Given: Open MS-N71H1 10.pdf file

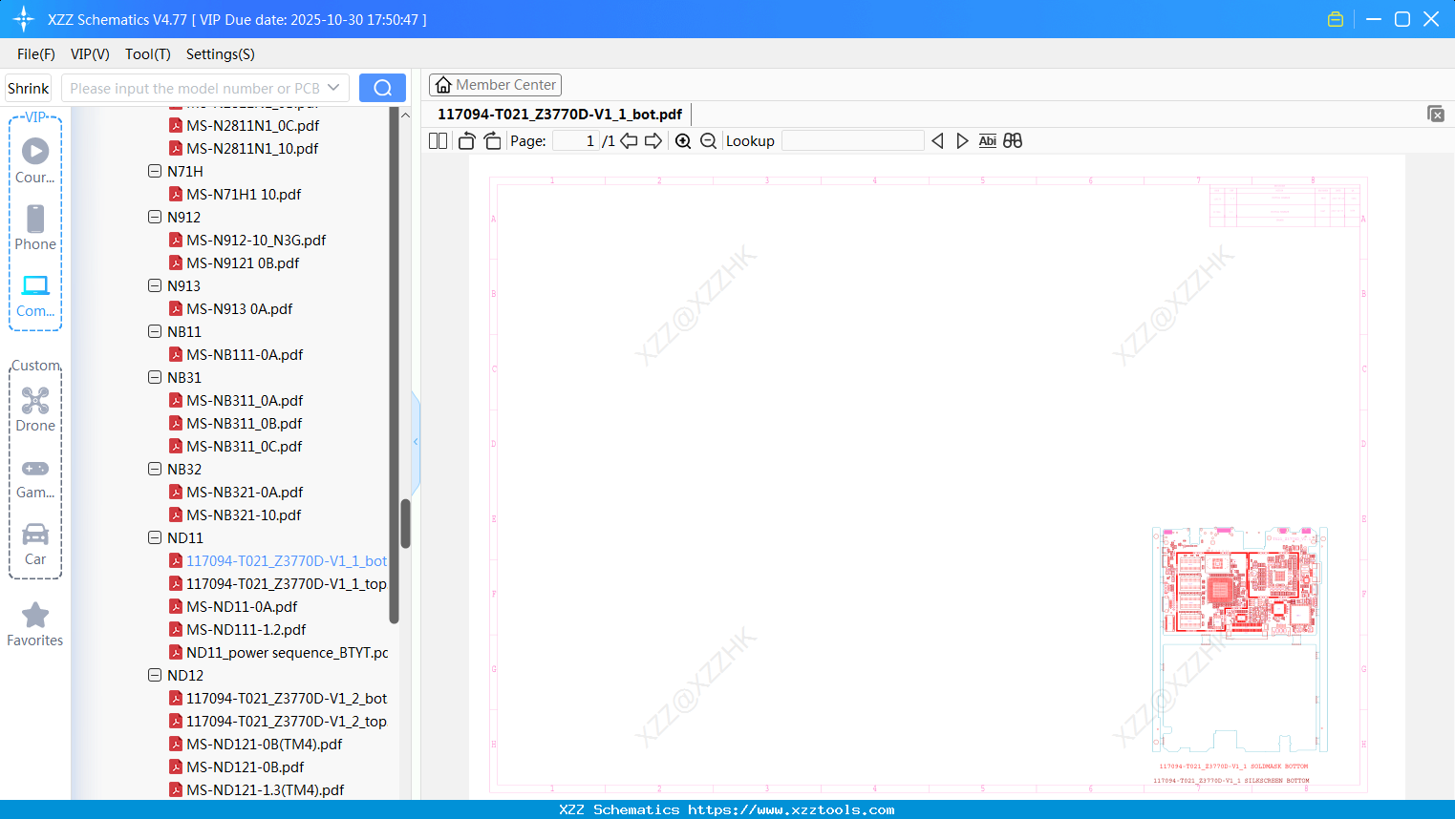Looking at the screenshot, I should tap(244, 195).
